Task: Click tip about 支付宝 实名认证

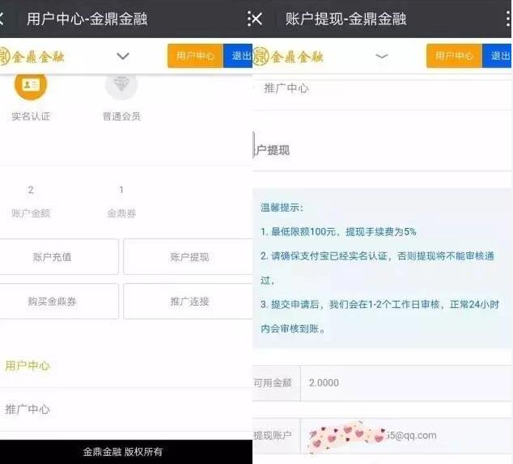Action: [378, 268]
